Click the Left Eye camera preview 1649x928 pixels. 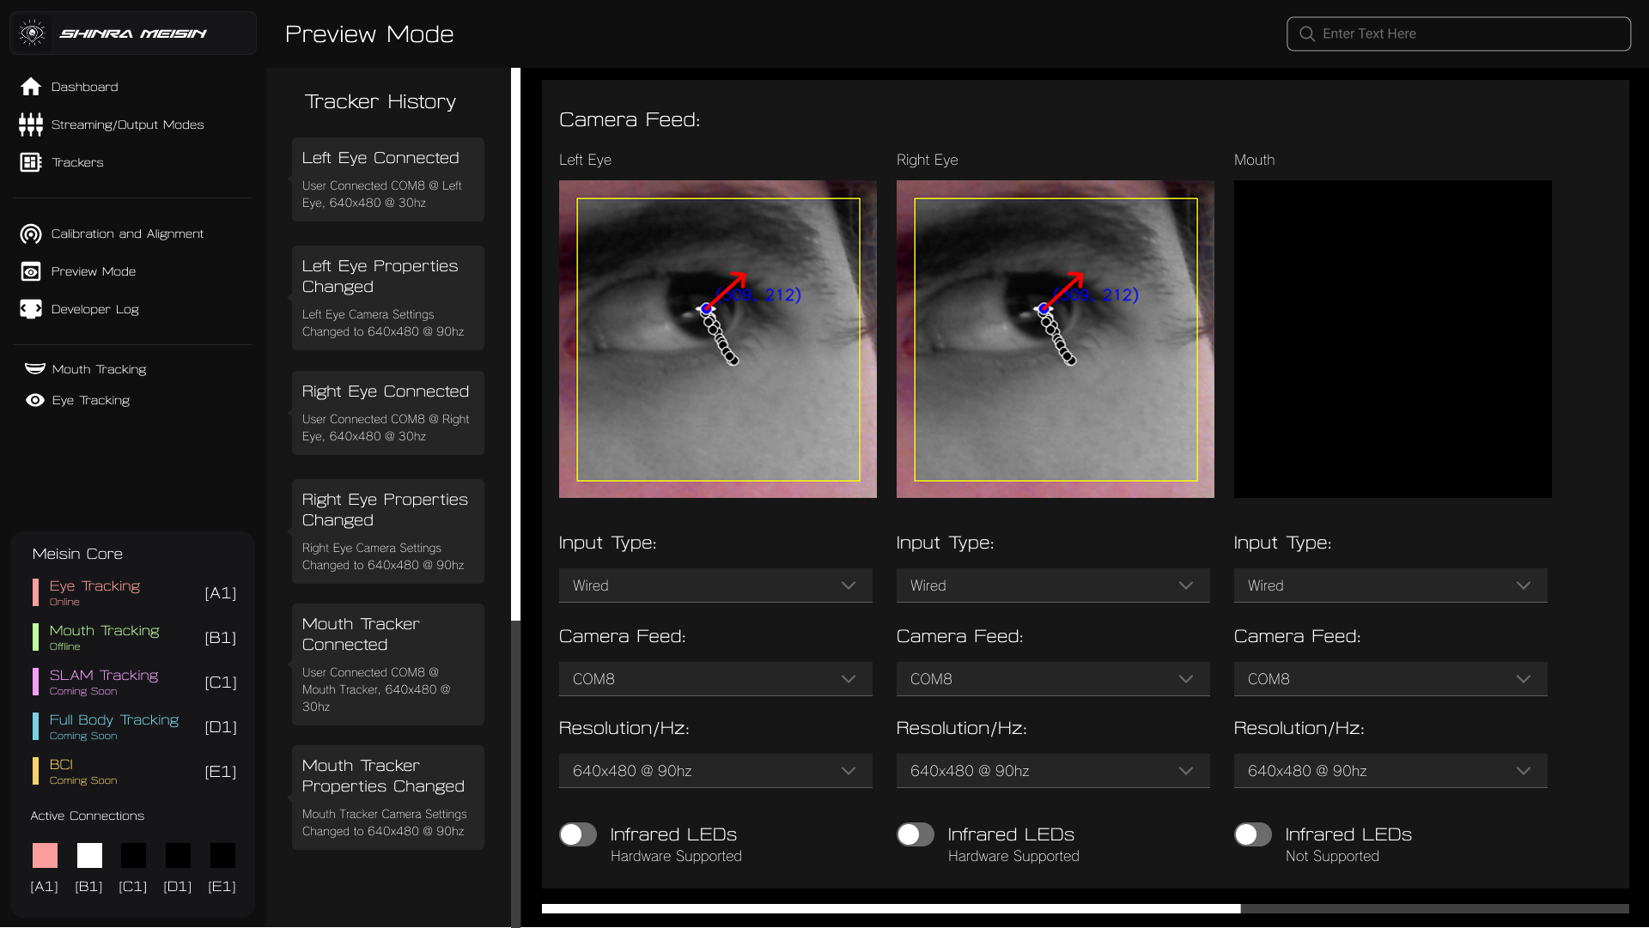tap(718, 339)
